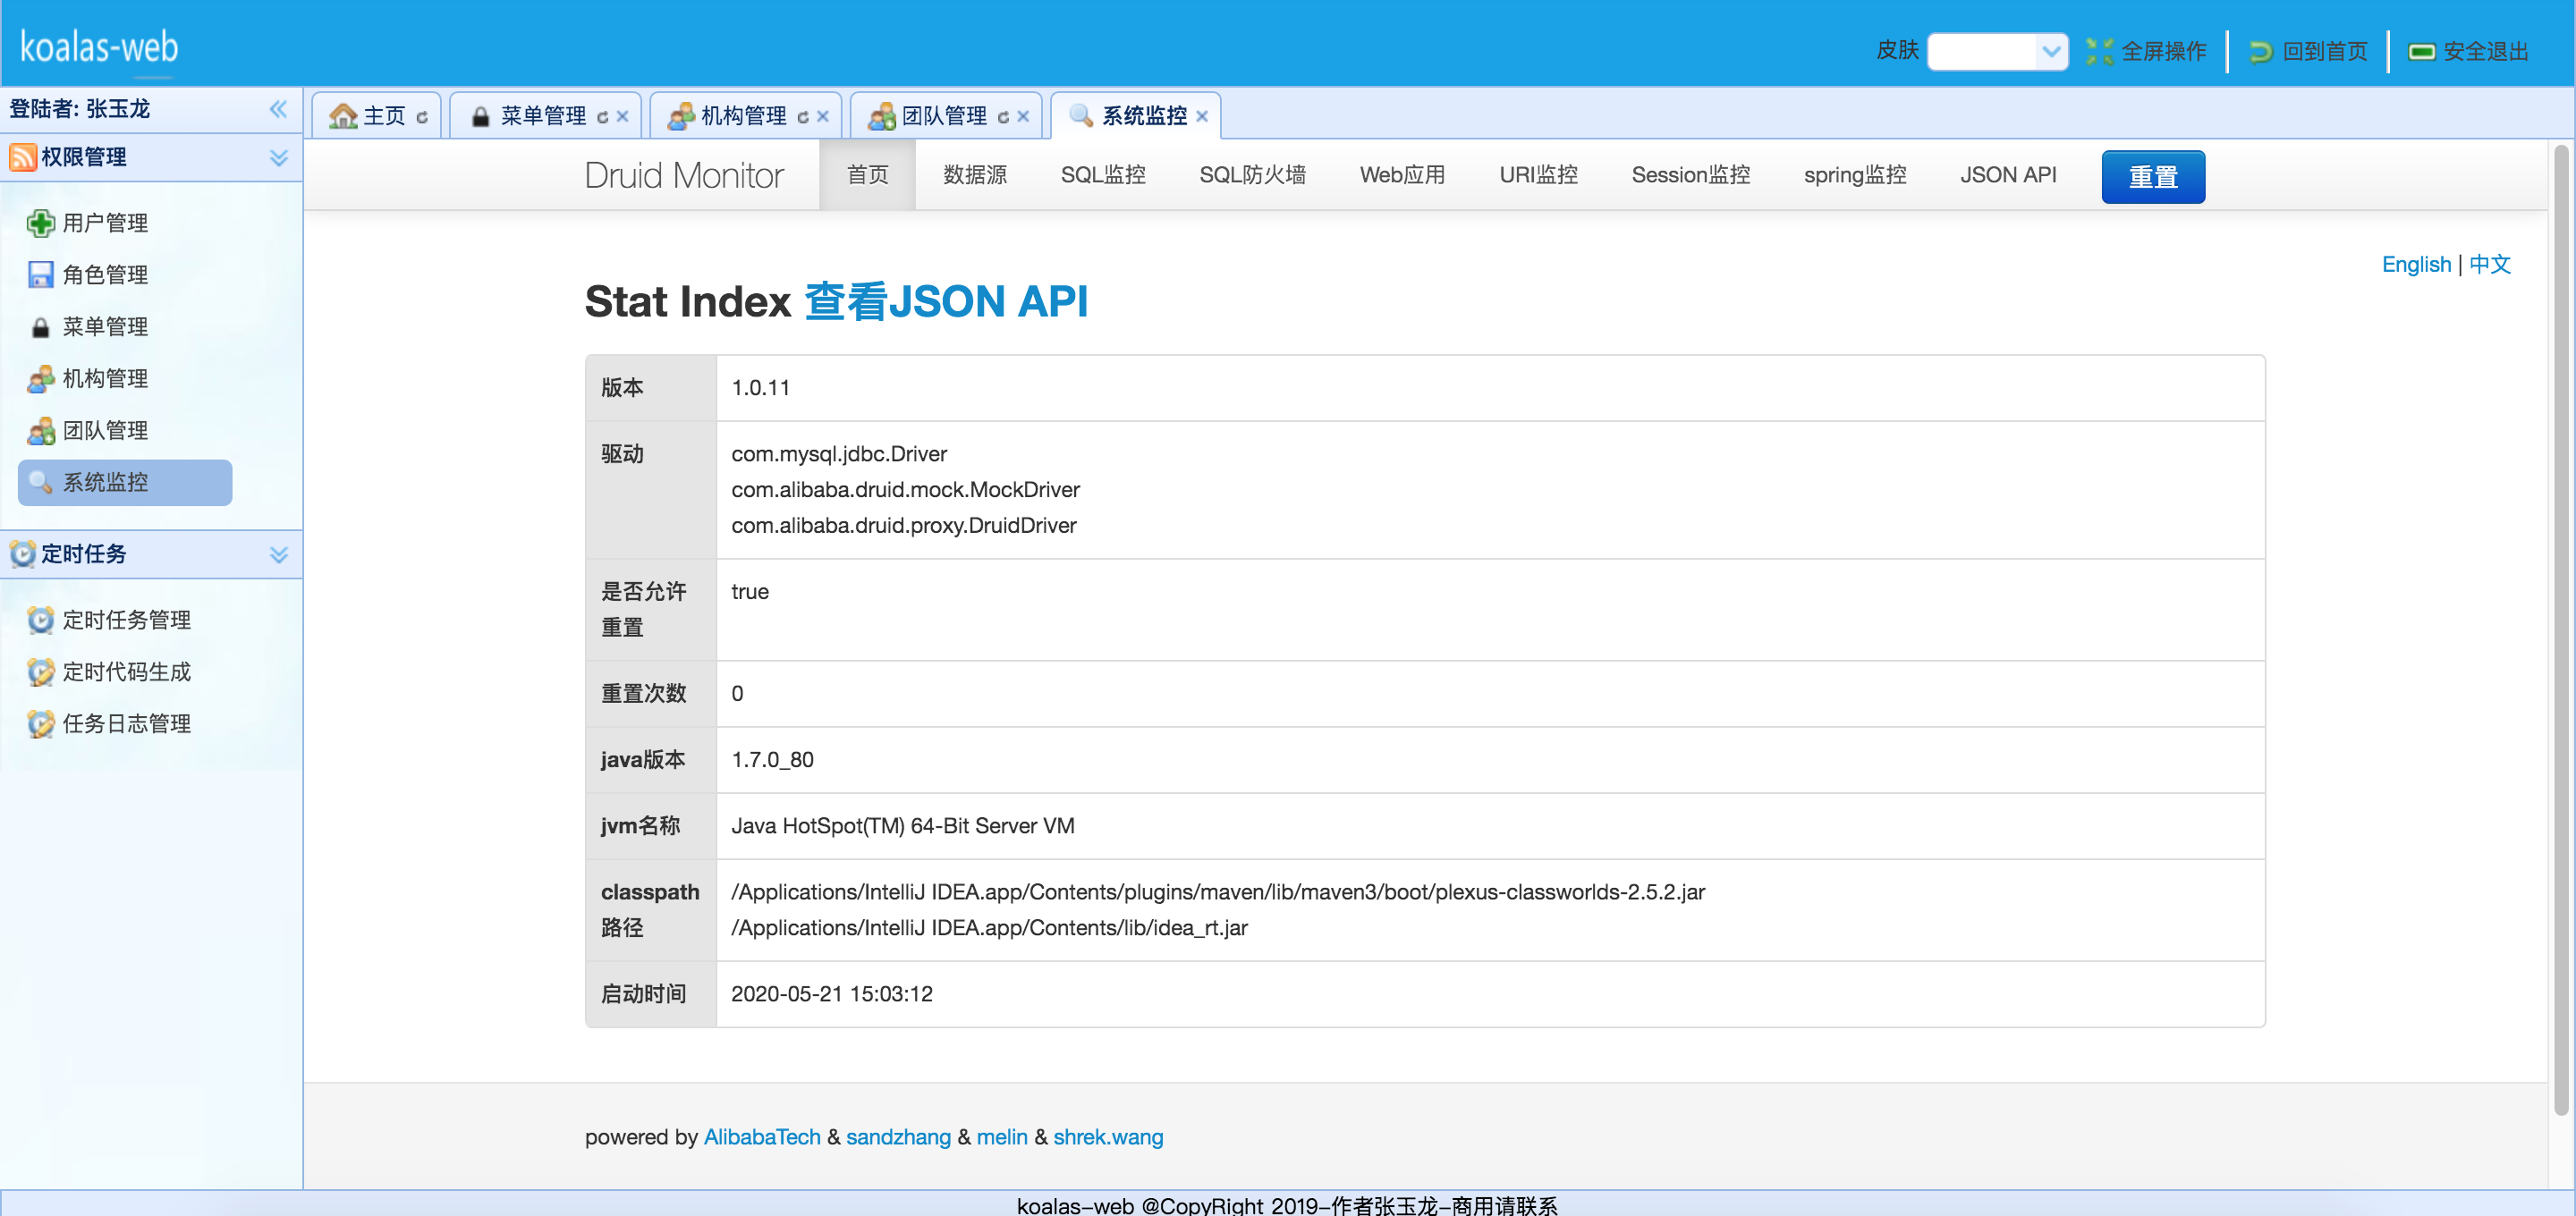This screenshot has width=2576, height=1216.
Task: Collapse the 定时任务 accordion section
Action: click(x=279, y=555)
